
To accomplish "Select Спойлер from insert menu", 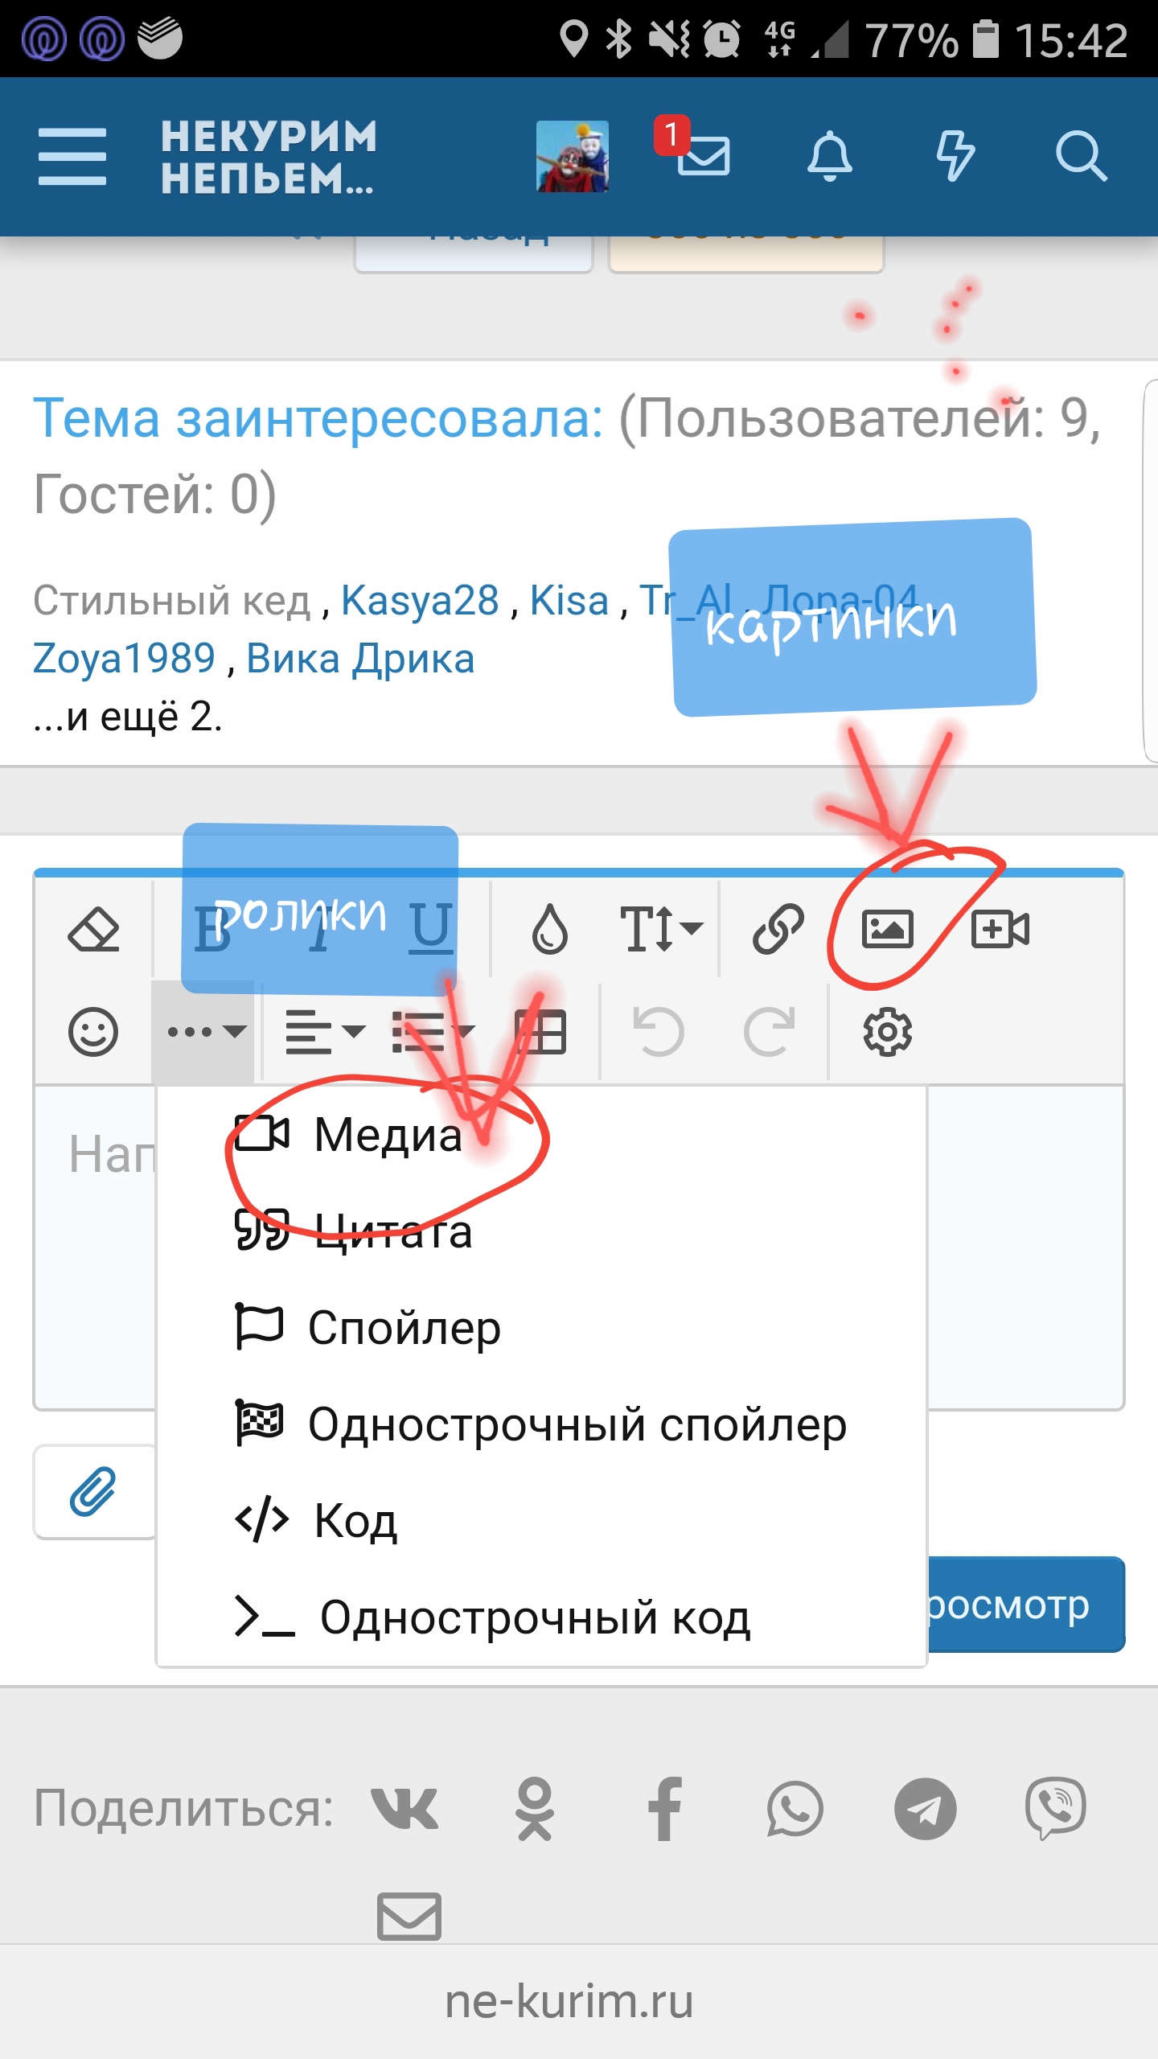I will pyautogui.click(x=541, y=1327).
